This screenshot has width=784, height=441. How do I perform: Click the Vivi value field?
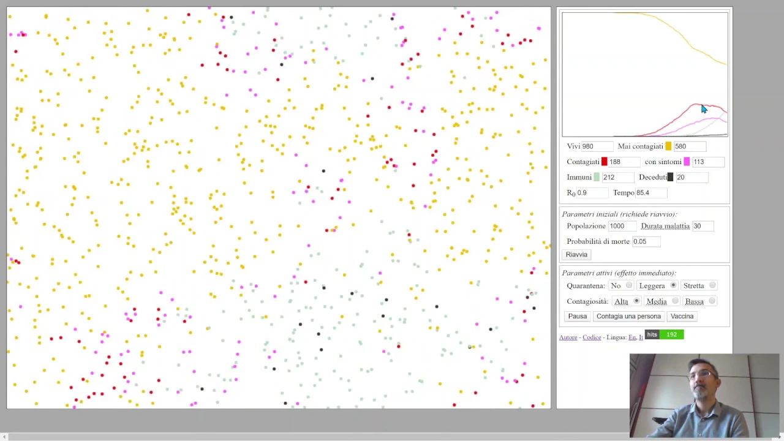point(597,146)
